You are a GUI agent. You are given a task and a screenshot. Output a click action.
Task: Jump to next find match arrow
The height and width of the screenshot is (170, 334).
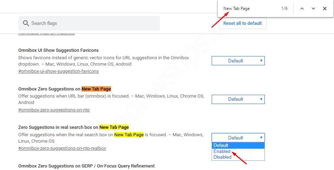313,9
